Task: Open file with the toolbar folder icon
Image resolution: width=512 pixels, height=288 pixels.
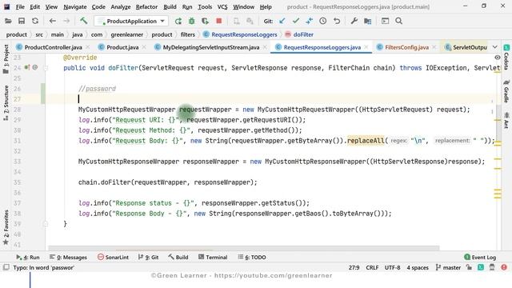Action: (x=8, y=22)
